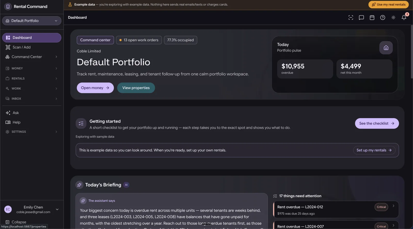Screen dimensions: 413x229
Task: Click the Rent overdue — L2024-012 title
Action: 300,207
